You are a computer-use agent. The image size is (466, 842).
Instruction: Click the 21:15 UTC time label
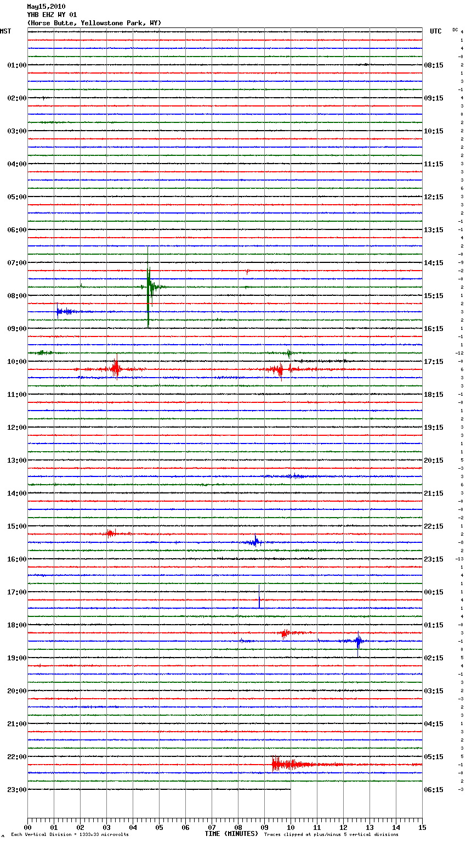click(434, 493)
